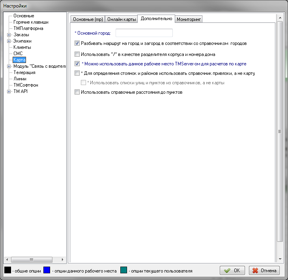Click the settings panel scroll-up arrow
This screenshot has height=280, width=288.
[x=280, y=18]
